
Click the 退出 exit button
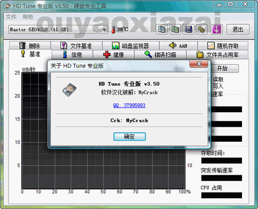pyautogui.click(x=238, y=29)
